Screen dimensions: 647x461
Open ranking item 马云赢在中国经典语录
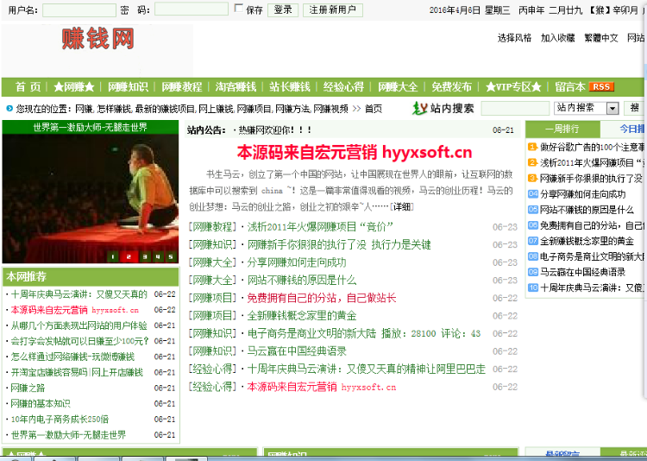(x=582, y=272)
